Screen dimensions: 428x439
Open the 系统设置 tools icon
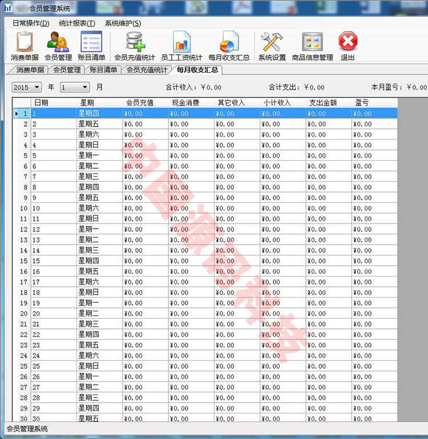click(272, 46)
